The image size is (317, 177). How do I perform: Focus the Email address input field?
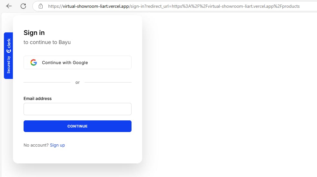(x=78, y=109)
